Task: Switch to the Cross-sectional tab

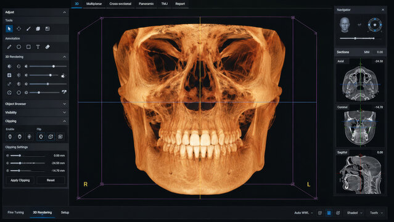Action: pos(120,4)
